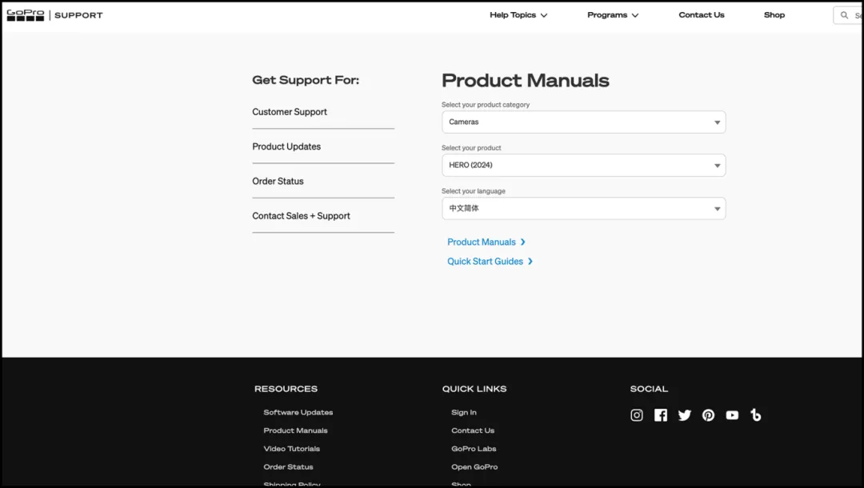Image resolution: width=864 pixels, height=488 pixels.
Task: Click the GoPro logo icon
Action: [x=26, y=15]
